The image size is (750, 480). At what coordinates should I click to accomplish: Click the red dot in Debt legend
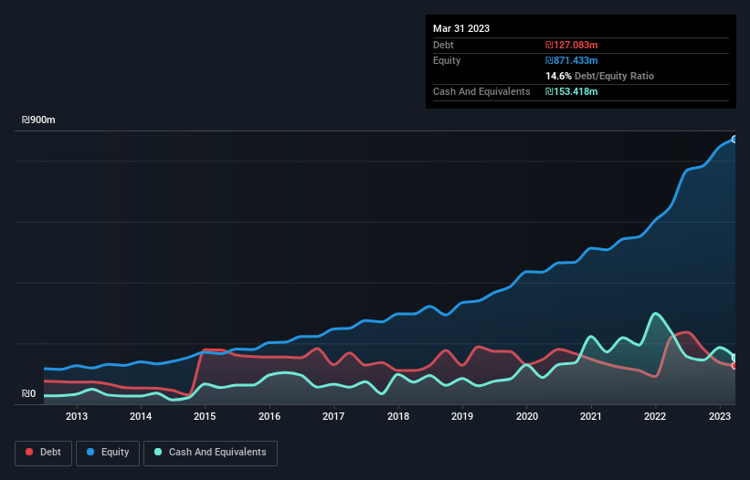30,453
